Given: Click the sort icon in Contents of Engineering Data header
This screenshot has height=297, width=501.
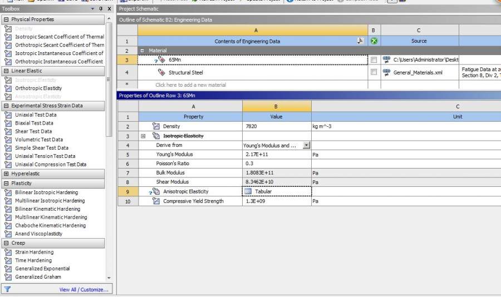Looking at the screenshot, I should (x=360, y=41).
